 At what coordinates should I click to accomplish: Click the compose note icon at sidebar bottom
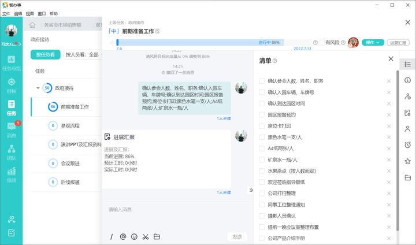click(x=12, y=233)
